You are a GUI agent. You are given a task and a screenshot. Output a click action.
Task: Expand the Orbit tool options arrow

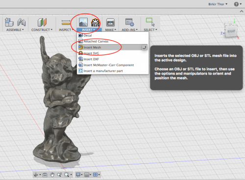pos(40,175)
